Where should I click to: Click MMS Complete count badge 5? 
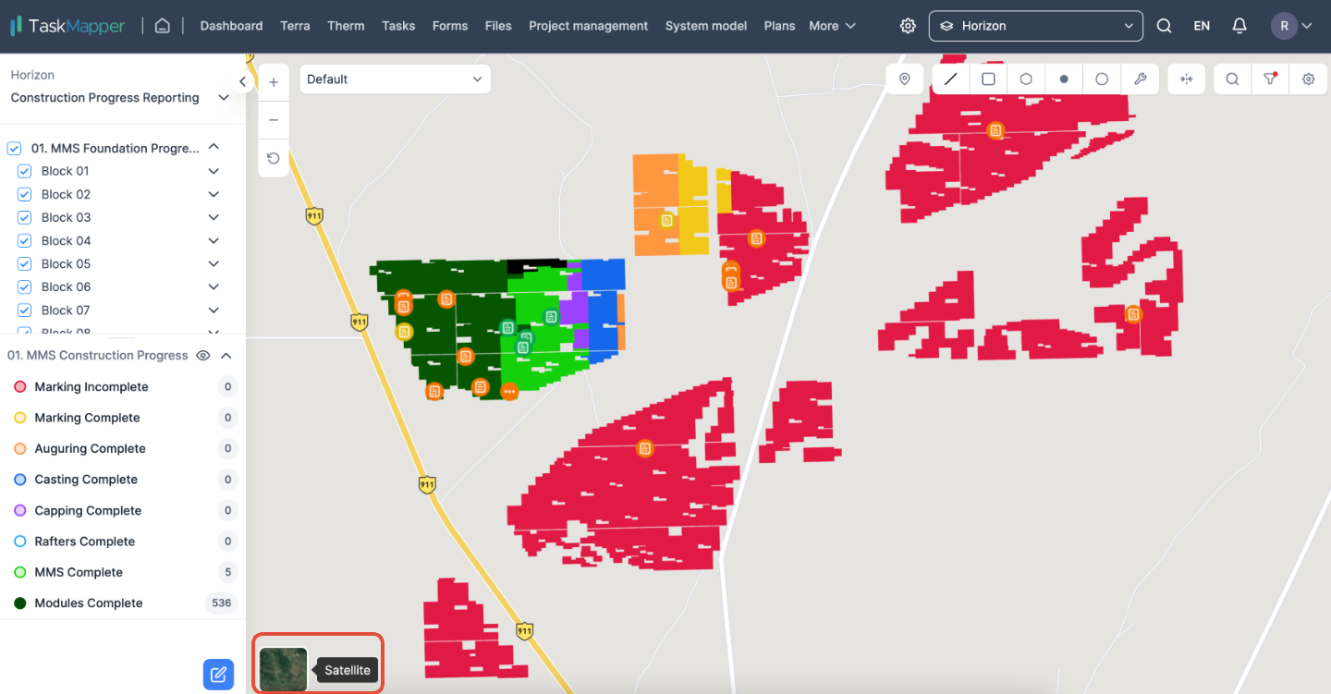point(227,572)
